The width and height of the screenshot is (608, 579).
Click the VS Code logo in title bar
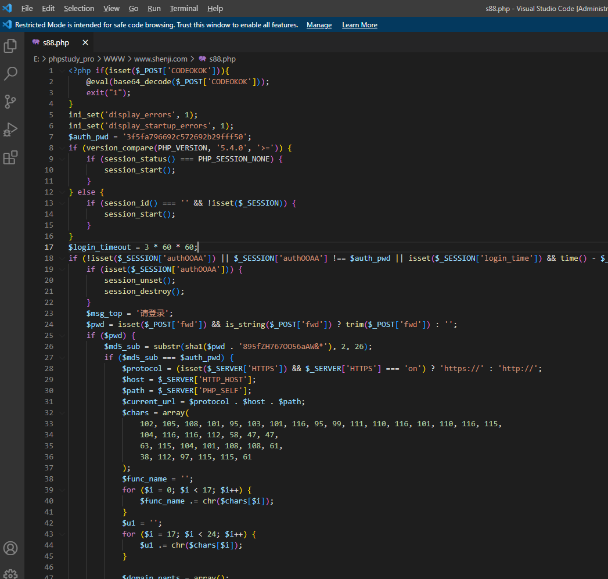[x=7, y=8]
